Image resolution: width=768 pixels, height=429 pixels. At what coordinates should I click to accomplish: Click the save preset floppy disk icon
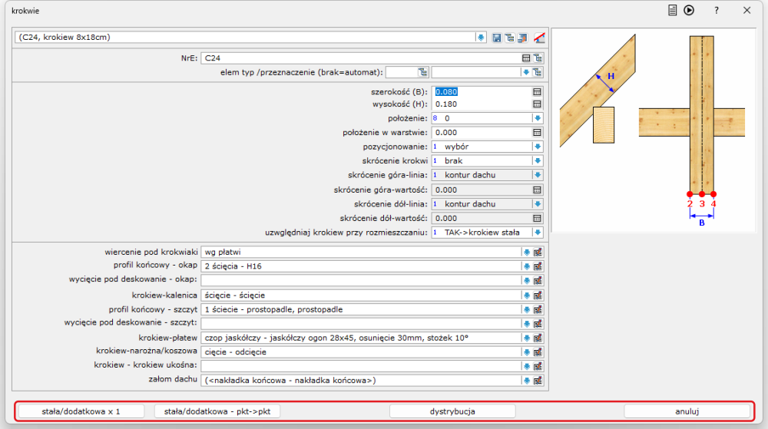tap(497, 37)
